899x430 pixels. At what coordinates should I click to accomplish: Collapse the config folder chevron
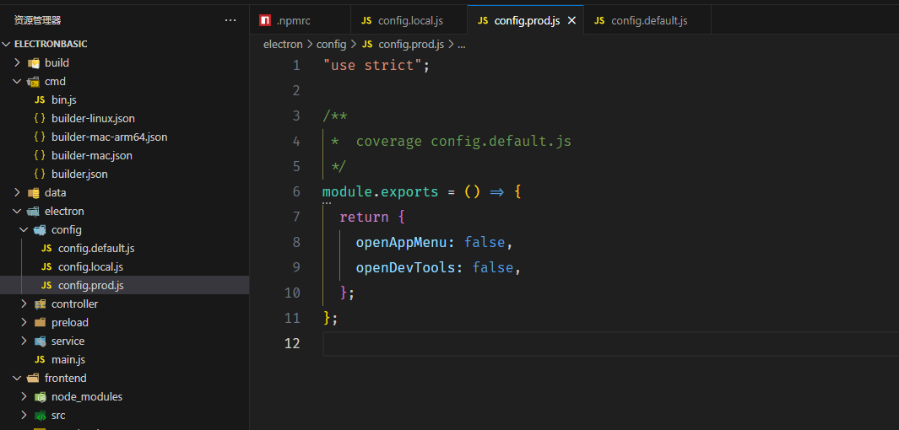pos(24,229)
